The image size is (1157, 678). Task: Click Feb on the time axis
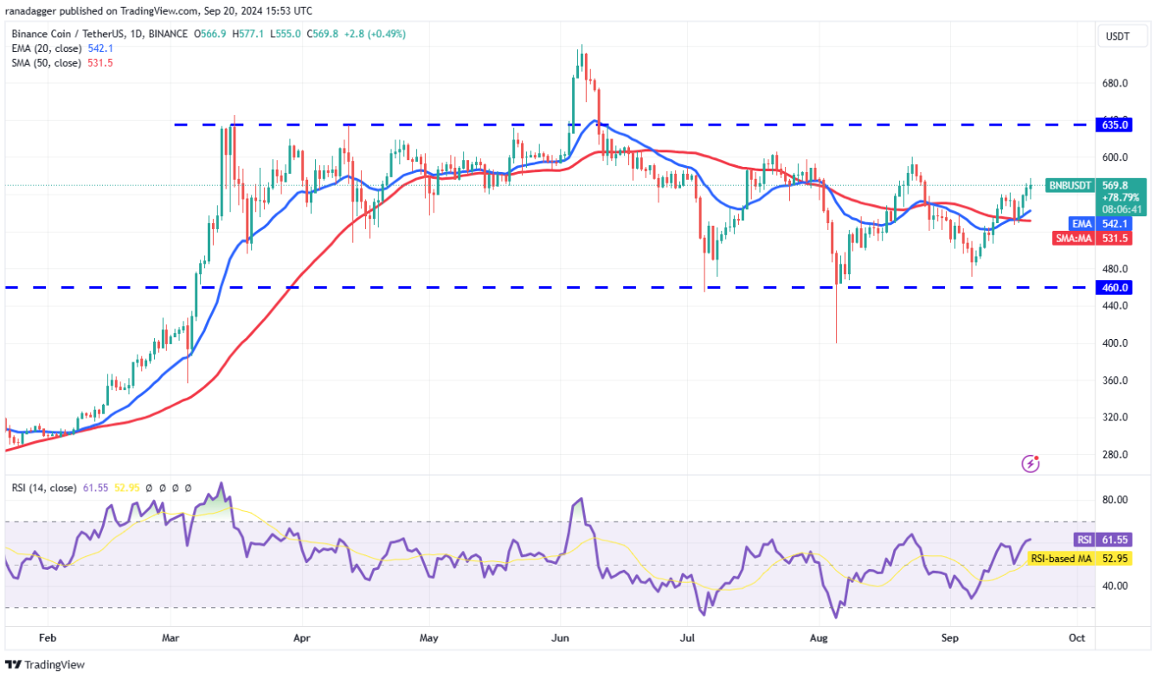point(48,638)
